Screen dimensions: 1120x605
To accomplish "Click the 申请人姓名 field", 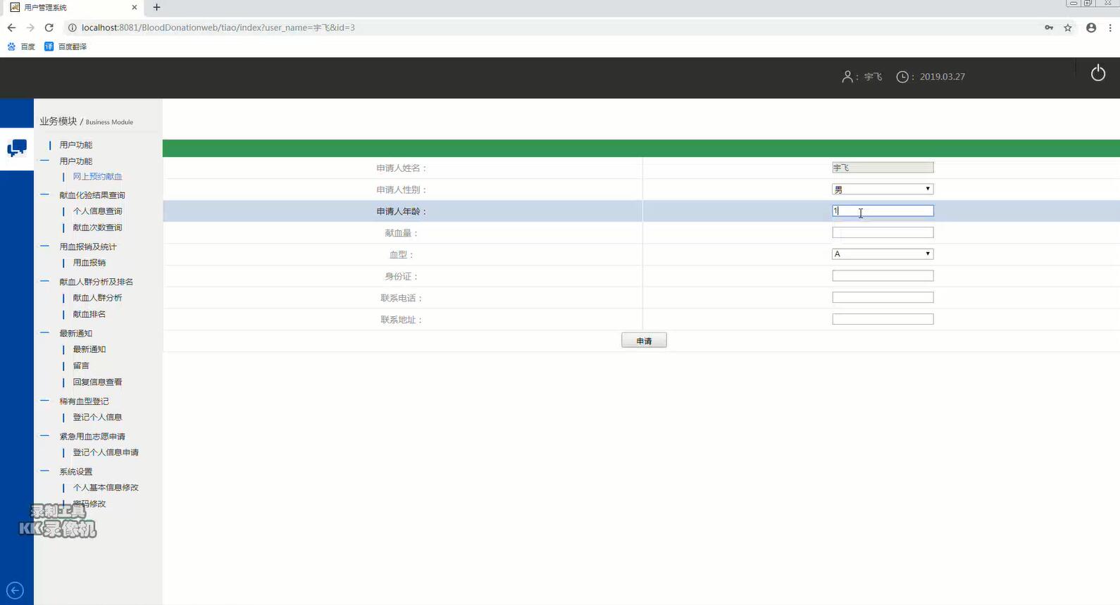I will [883, 168].
